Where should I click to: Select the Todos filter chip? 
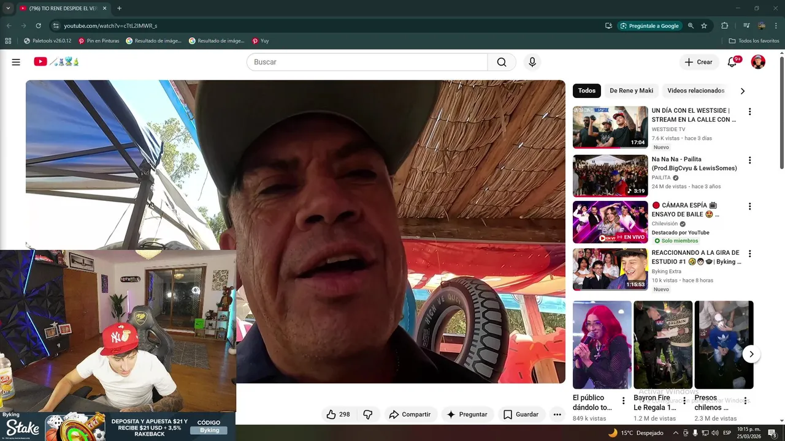[587, 91]
